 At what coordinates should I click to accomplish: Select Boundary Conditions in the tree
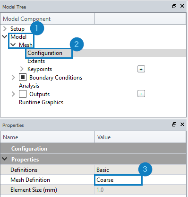tap(56, 78)
